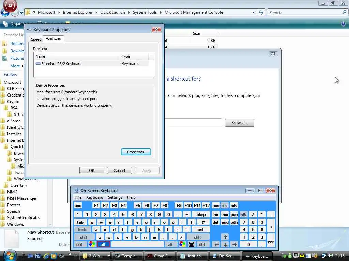Image resolution: width=349 pixels, height=261 pixels.
Task: Select the SystemCertificates folder in tree
Action: tap(24, 218)
